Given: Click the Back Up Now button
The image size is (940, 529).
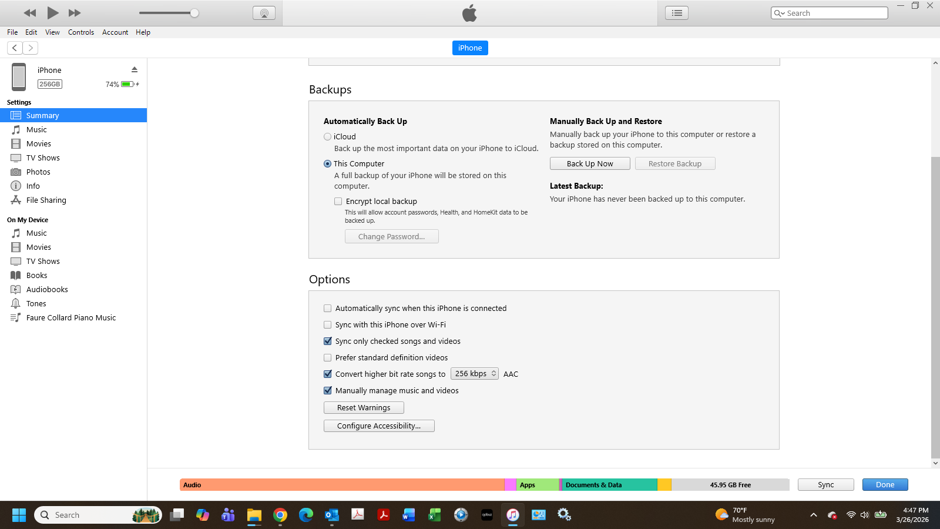Looking at the screenshot, I should coord(590,163).
